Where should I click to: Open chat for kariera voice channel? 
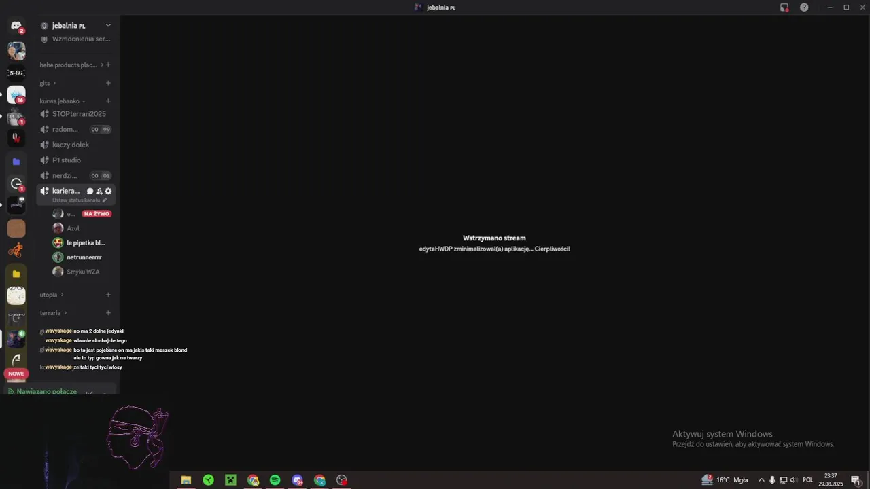pos(90,192)
